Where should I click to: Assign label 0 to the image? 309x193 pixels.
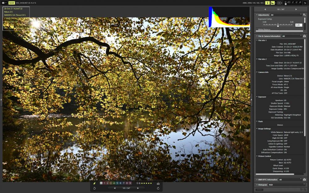tap(101, 183)
